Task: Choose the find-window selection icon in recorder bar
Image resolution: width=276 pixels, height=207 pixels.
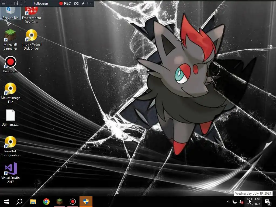Action: (x=16, y=3)
